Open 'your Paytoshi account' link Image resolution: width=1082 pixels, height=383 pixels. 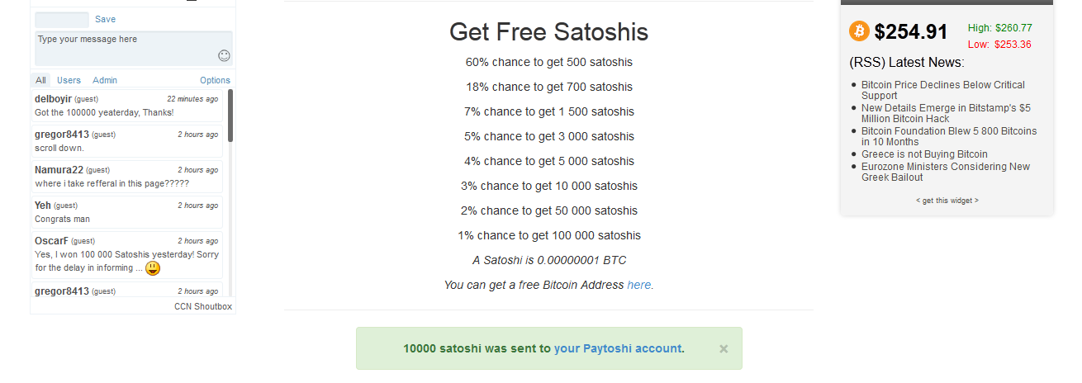tap(618, 348)
